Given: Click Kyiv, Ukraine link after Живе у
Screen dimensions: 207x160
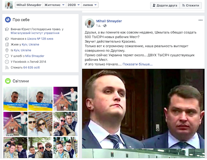Looking at the screenshot, I should coord(30,44).
